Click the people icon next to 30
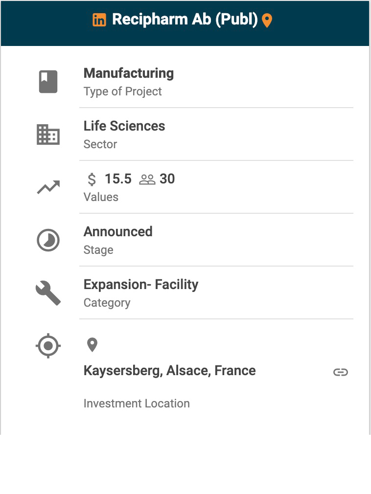Image resolution: width=371 pixels, height=494 pixels. (147, 180)
